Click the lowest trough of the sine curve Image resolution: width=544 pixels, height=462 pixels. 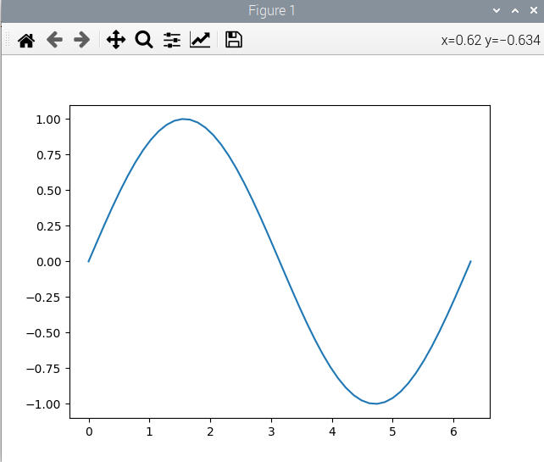(x=375, y=404)
